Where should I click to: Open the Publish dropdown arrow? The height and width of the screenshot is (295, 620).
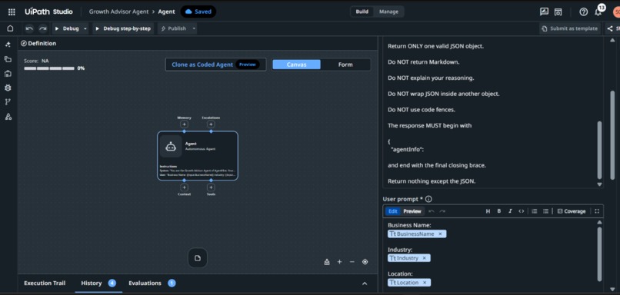point(194,28)
